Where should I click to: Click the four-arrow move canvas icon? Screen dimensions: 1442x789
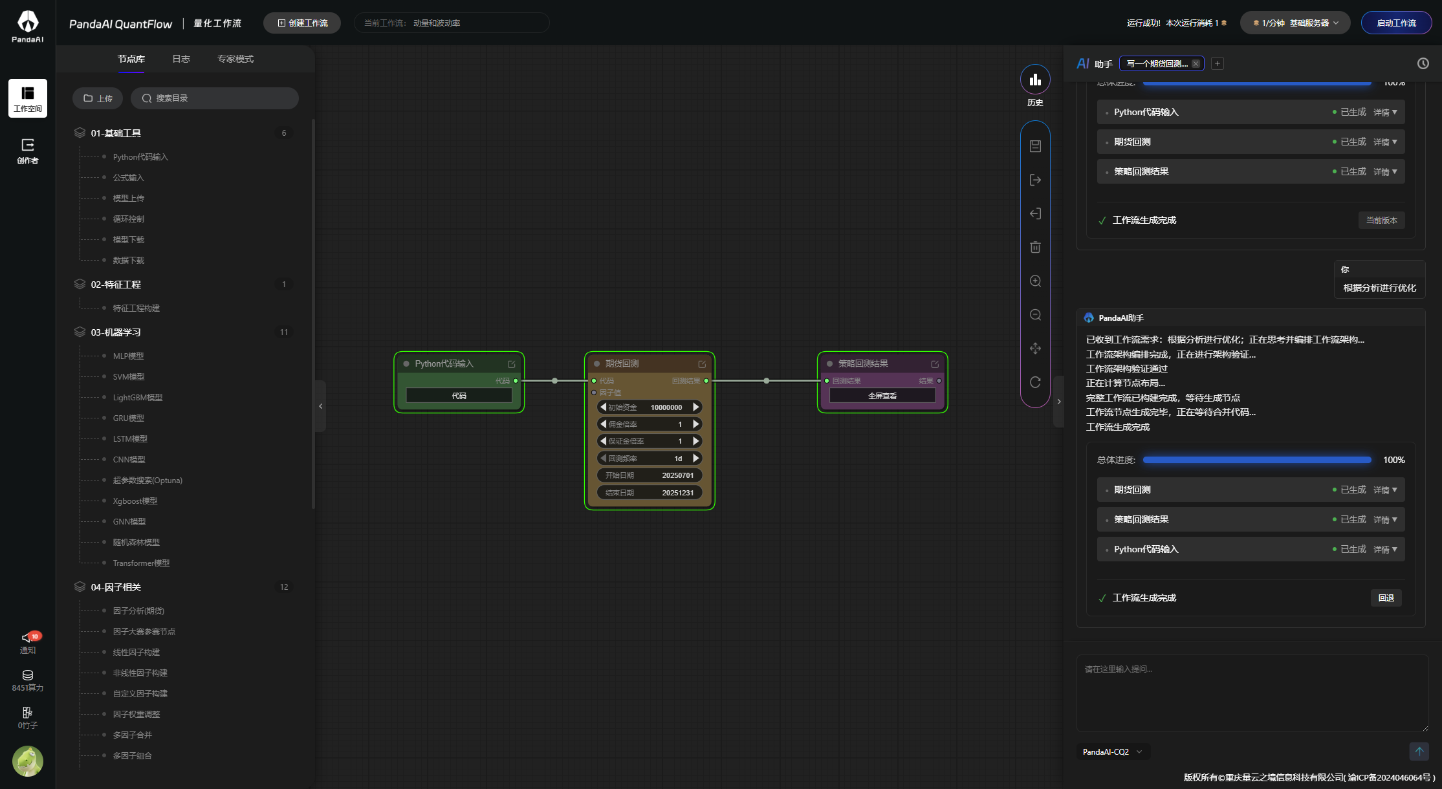(1035, 348)
